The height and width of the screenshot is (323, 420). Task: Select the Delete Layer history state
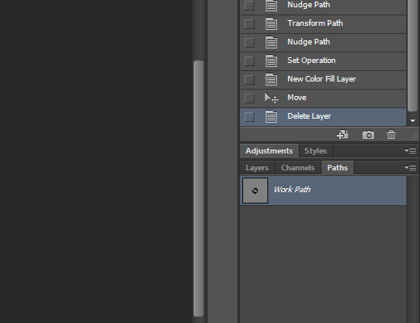click(x=323, y=116)
